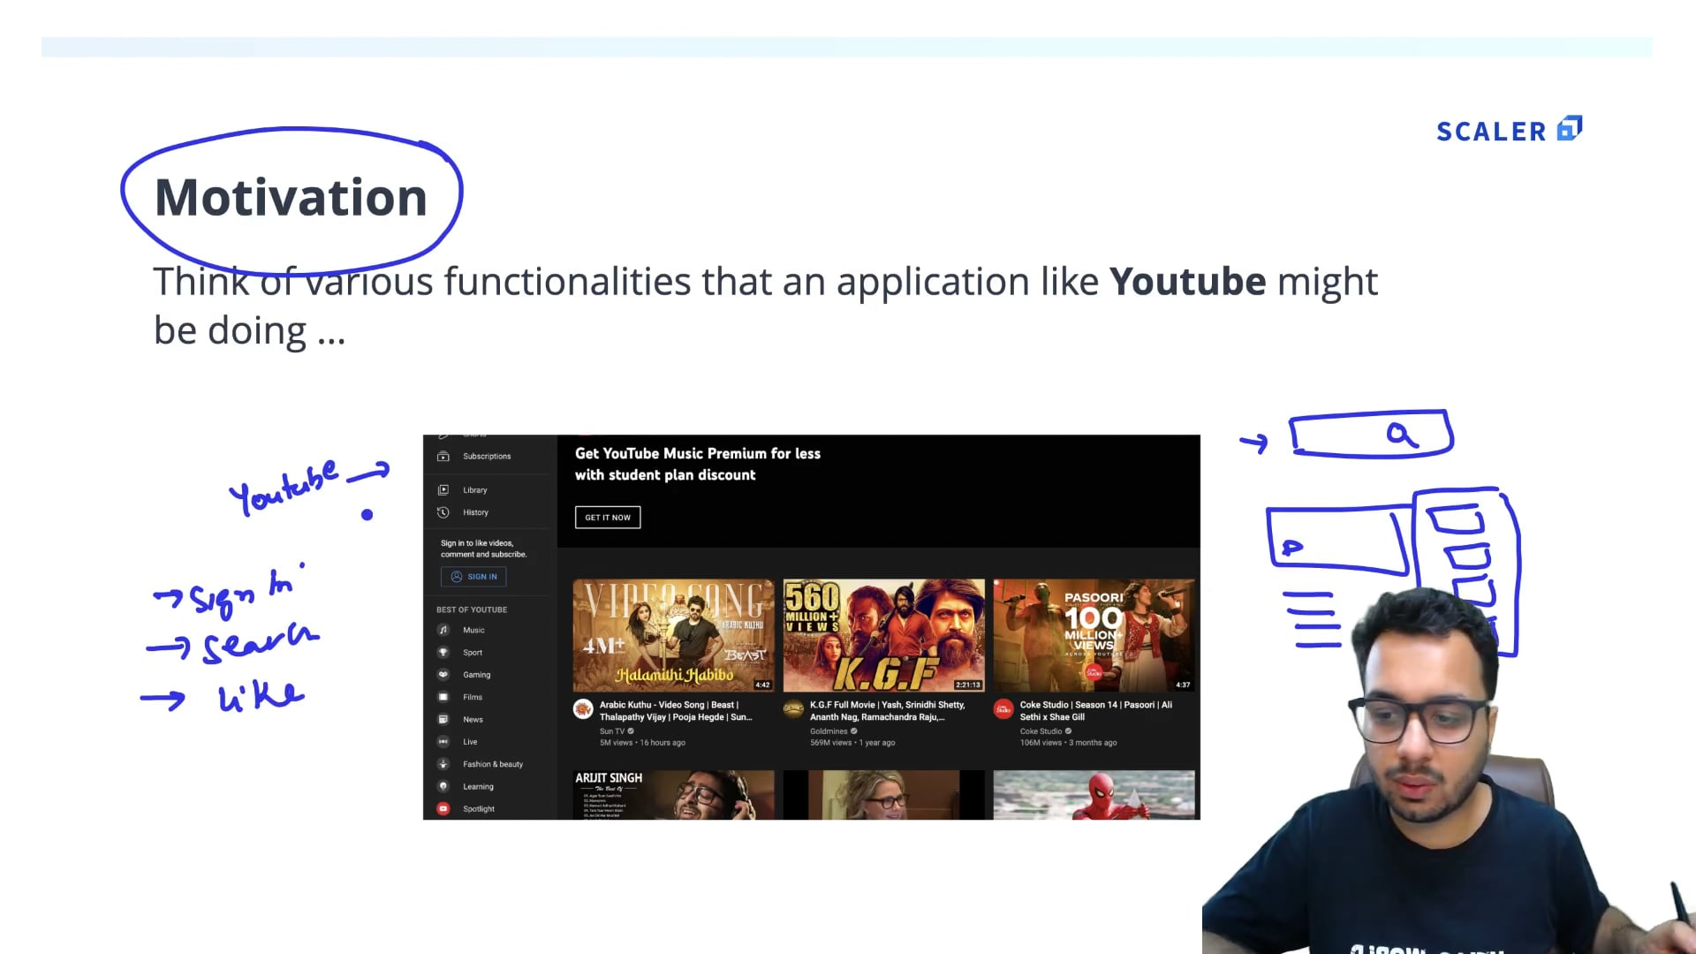This screenshot has width=1696, height=954.
Task: Click the 'Sign in to like videos' text
Action: [x=484, y=549]
